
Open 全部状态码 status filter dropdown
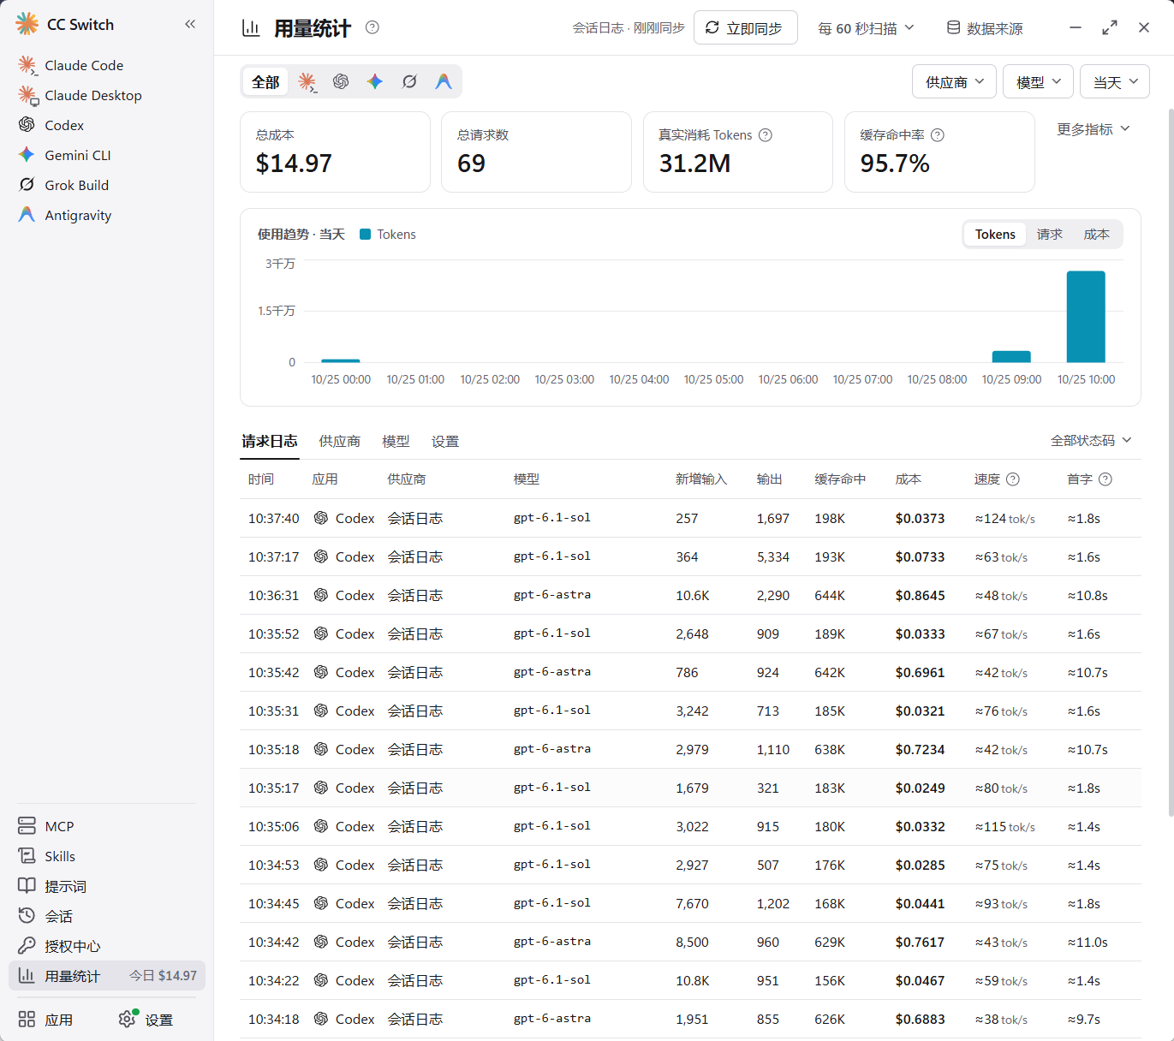(1091, 440)
